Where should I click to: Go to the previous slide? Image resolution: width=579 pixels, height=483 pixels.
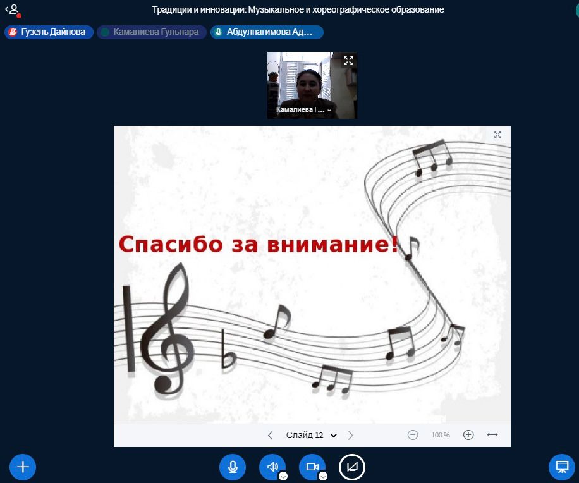tap(271, 435)
